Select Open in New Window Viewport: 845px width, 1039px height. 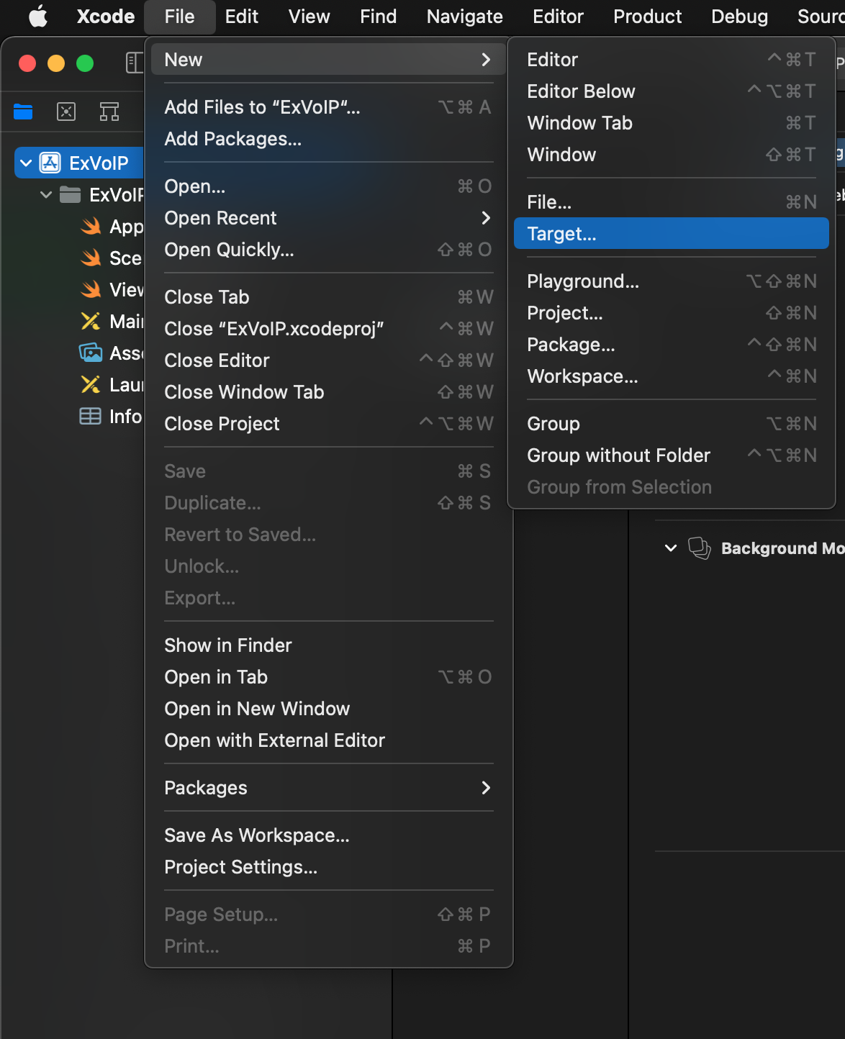(328, 709)
